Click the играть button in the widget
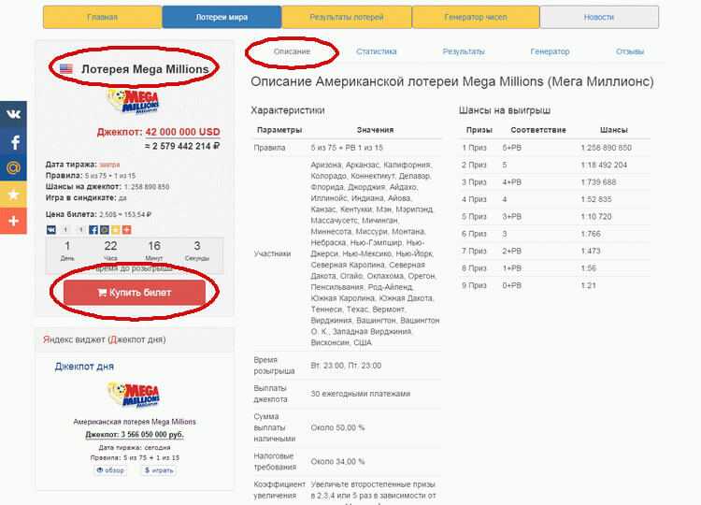This screenshot has width=701, height=505. (x=159, y=470)
